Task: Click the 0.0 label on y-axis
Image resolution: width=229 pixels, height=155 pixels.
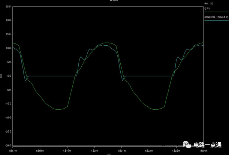Action: pyautogui.click(x=8, y=76)
